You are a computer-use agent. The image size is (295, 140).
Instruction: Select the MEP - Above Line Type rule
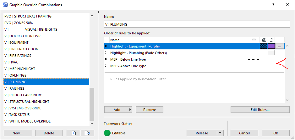click(x=194, y=66)
